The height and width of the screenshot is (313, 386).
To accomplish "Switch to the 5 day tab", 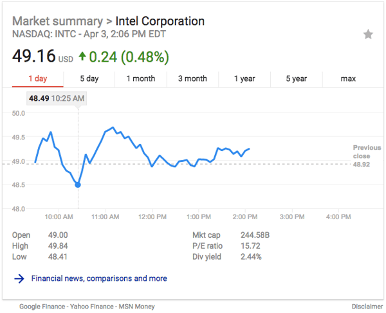I will coord(89,79).
